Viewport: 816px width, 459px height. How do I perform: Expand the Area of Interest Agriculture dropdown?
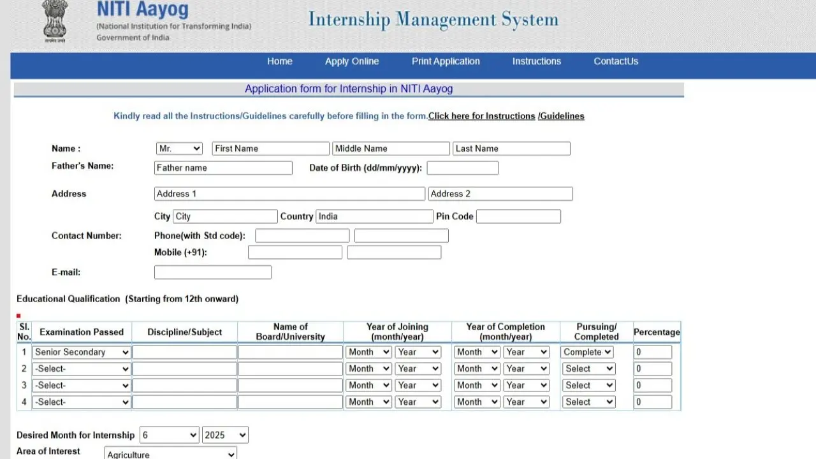coord(170,454)
